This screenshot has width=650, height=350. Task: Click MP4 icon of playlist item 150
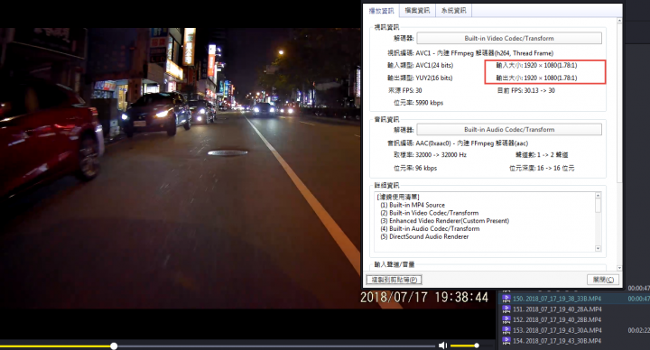tap(506, 299)
